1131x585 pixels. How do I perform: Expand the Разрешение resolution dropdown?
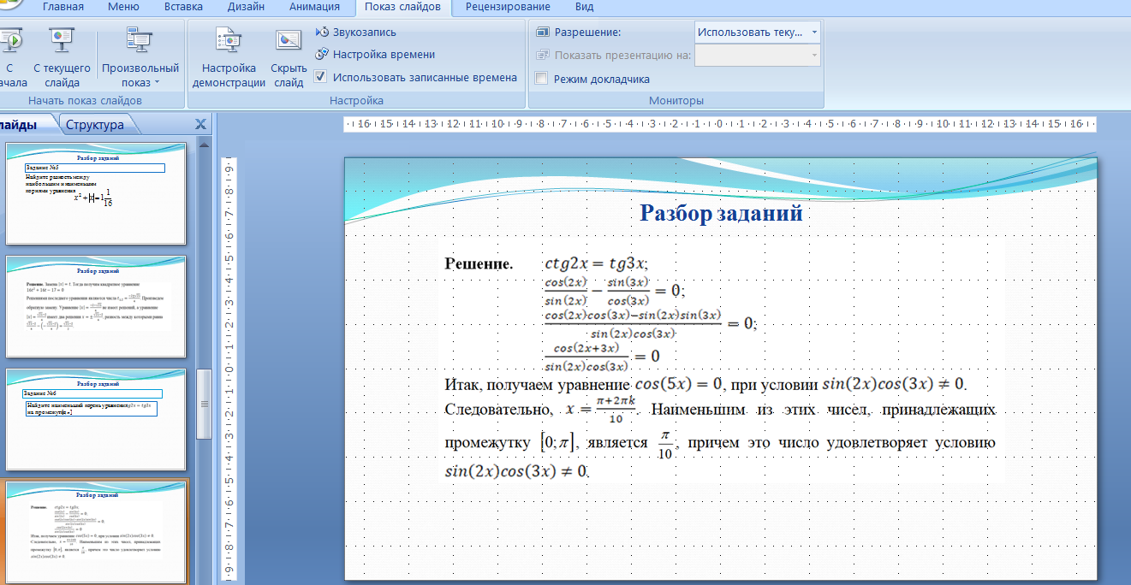813,32
